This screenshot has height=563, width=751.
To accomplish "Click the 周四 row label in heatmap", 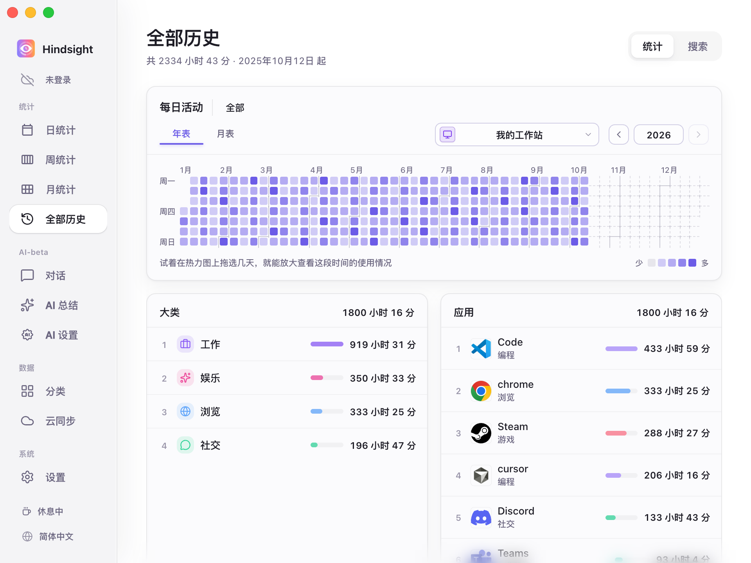I will [x=167, y=212].
